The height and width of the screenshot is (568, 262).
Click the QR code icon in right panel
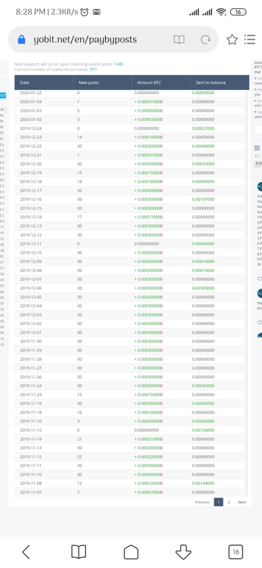tap(257, 148)
